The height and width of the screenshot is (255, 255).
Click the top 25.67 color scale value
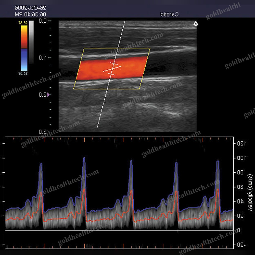pyautogui.click(x=23, y=23)
